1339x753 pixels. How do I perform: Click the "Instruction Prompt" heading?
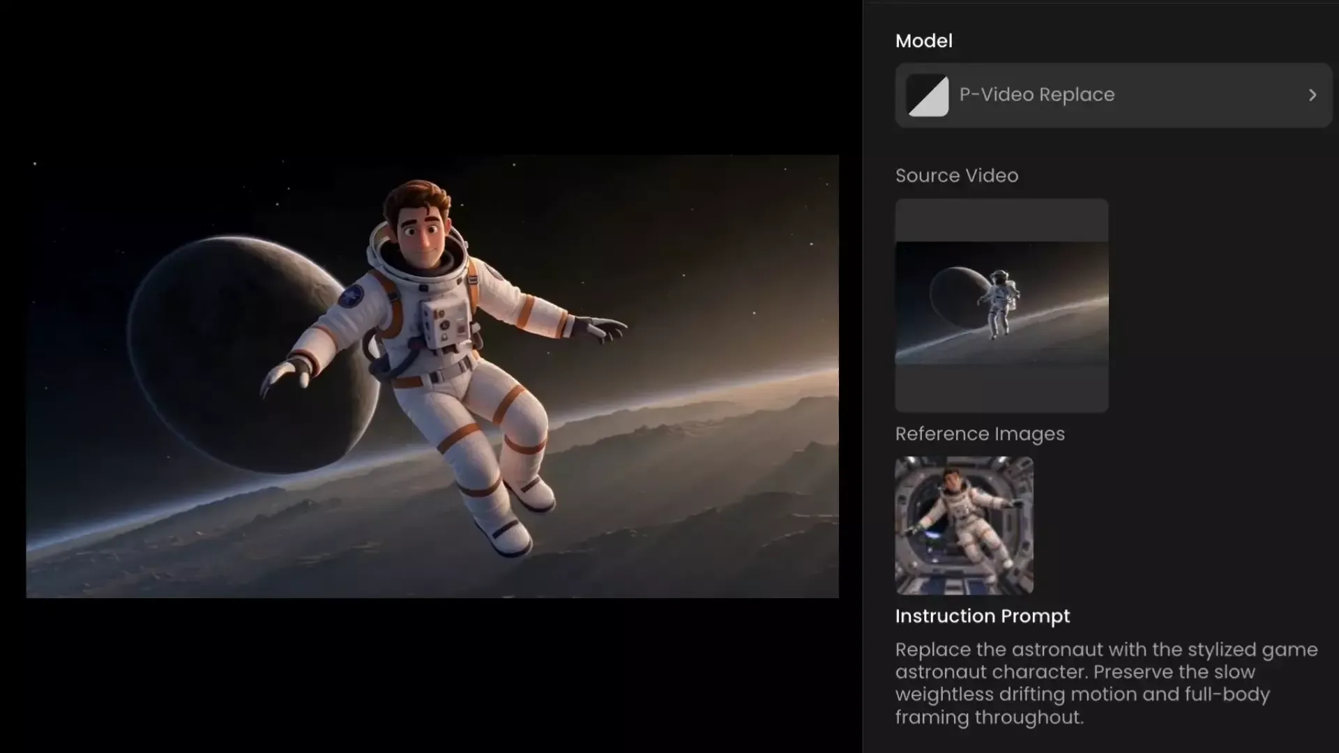pos(983,616)
